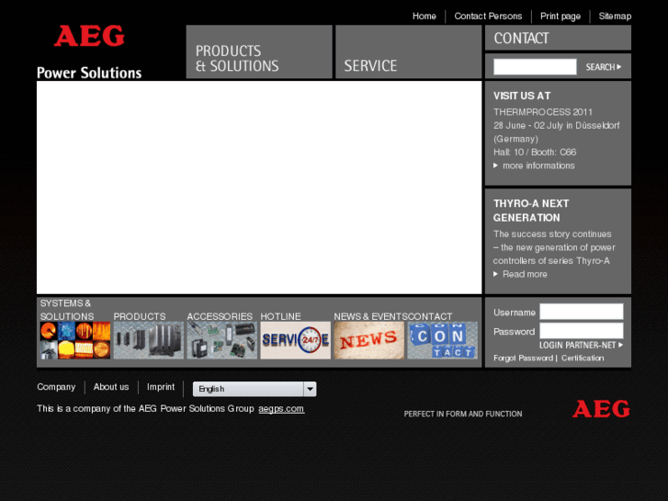This screenshot has height=501, width=668.
Task: Follow the aegps.com link
Action: click(281, 408)
